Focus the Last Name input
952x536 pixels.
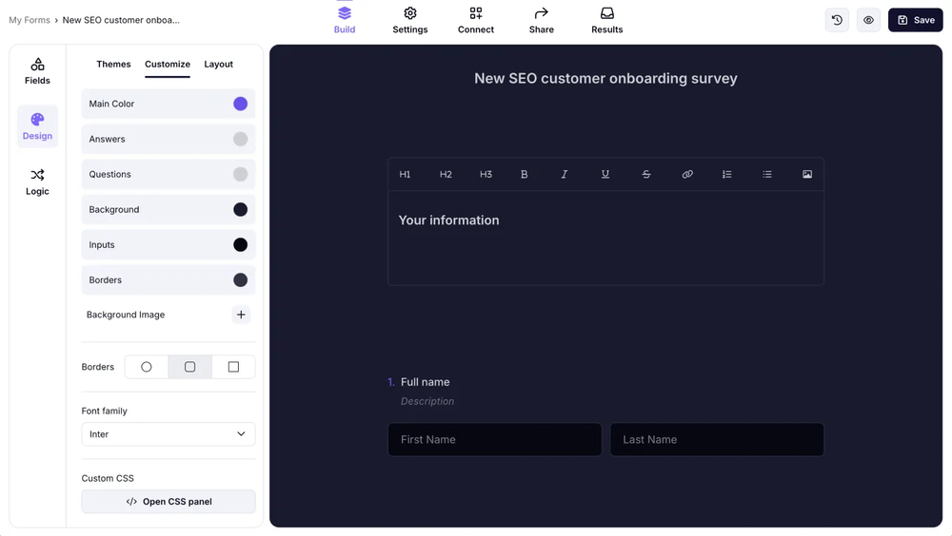pyautogui.click(x=717, y=440)
